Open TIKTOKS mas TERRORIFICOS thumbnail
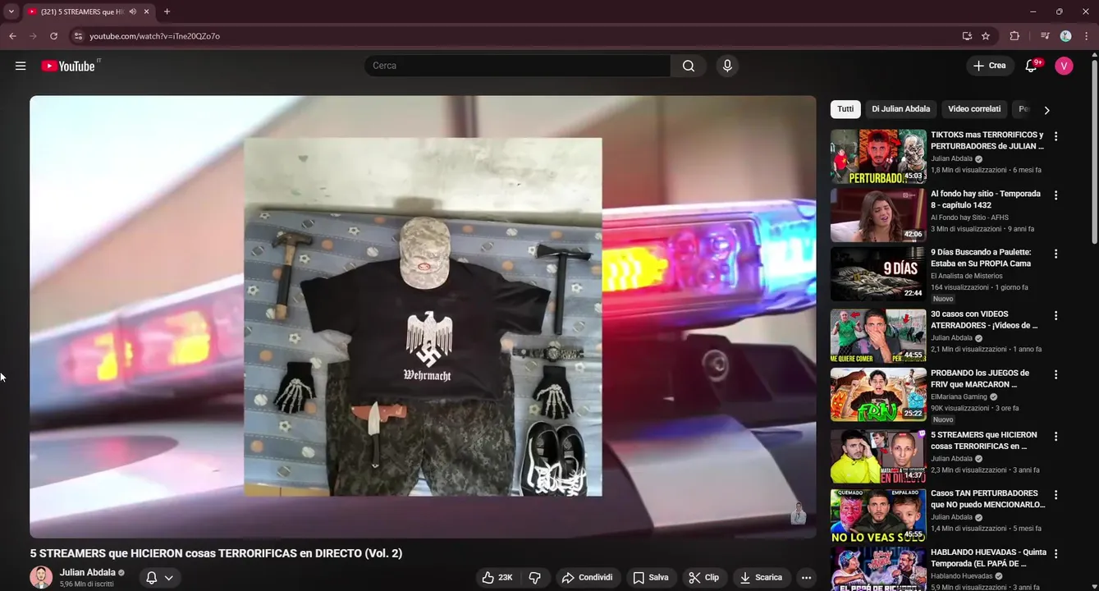 [x=878, y=156]
